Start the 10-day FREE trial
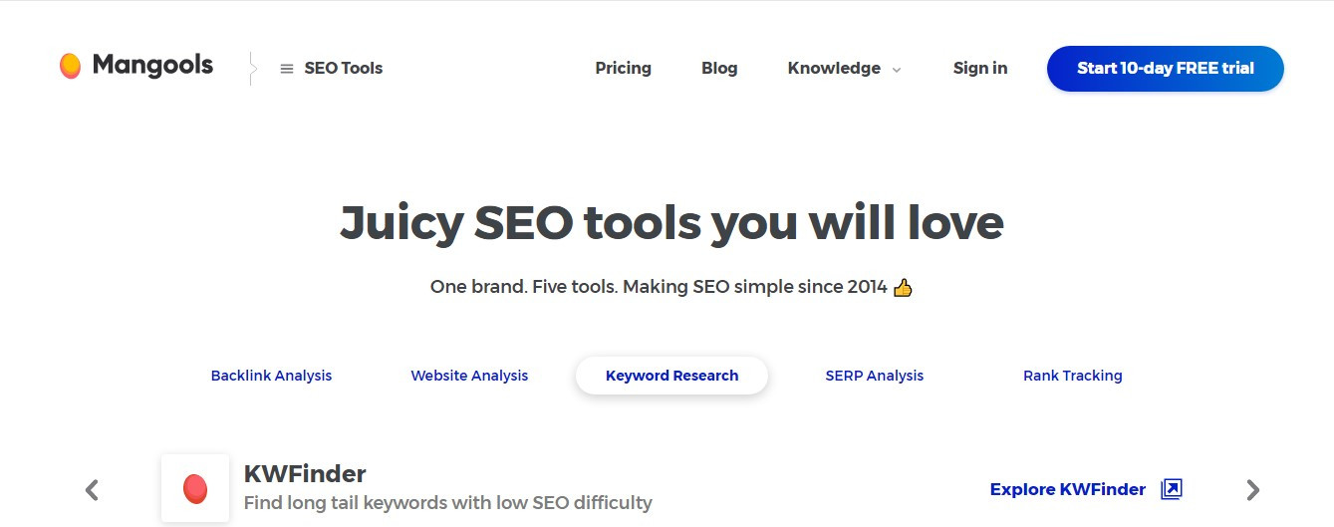The height and width of the screenshot is (527, 1334). (1165, 69)
